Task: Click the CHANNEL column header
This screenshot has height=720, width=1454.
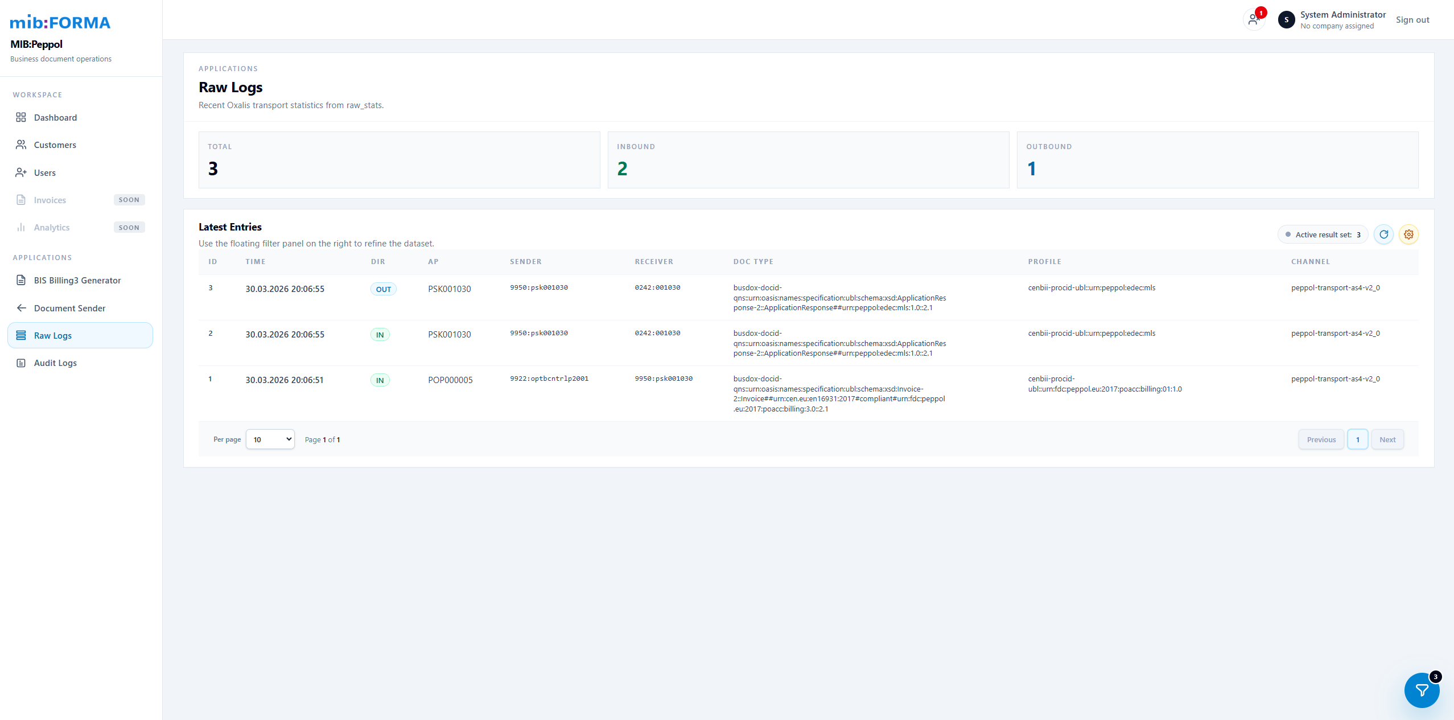Action: tap(1311, 262)
